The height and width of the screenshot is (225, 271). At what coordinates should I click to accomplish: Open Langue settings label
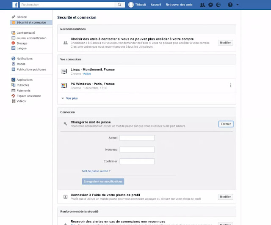(22, 48)
